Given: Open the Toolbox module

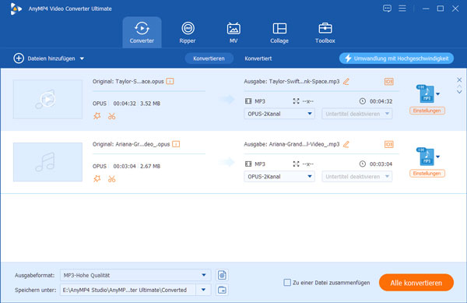Looking at the screenshot, I should click(325, 33).
